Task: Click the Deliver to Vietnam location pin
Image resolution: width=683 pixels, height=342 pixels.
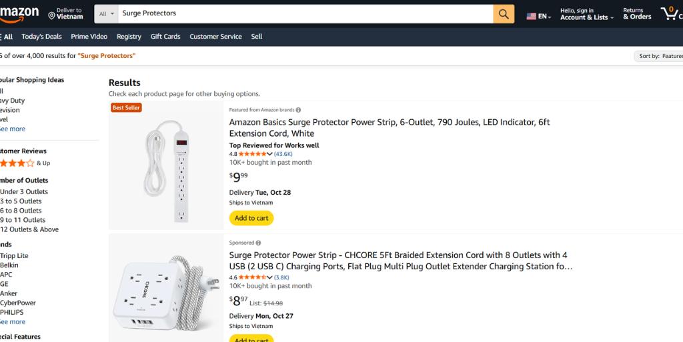Action: tap(52, 15)
